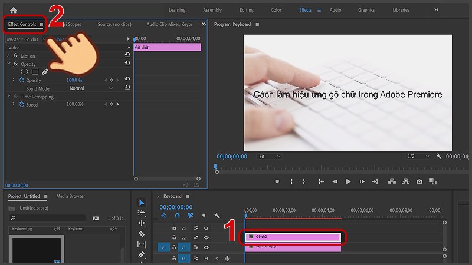Click Mark Out bracket button
Image resolution: width=472 pixels, height=265 pixels.
(304, 181)
